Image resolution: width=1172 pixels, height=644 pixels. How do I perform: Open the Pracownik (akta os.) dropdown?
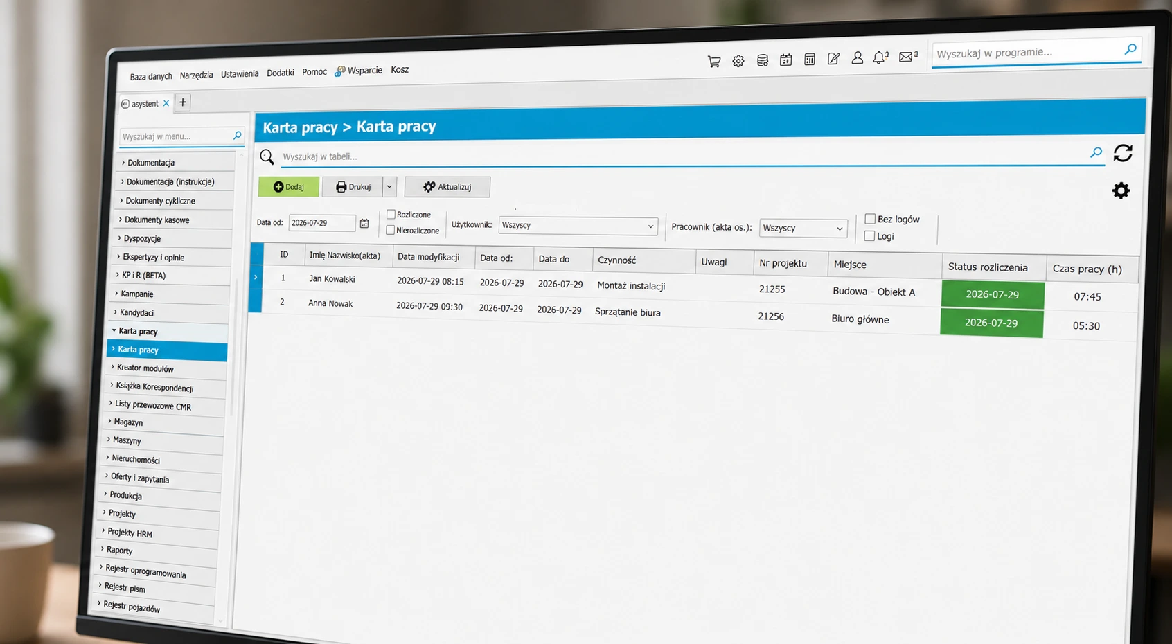pos(803,228)
